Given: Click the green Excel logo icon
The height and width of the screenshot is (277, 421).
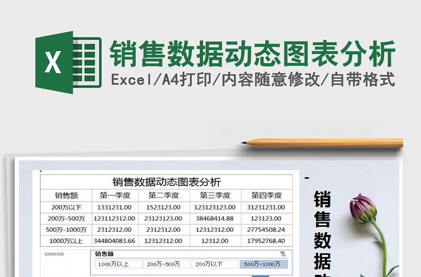Looking at the screenshot, I should point(68,62).
